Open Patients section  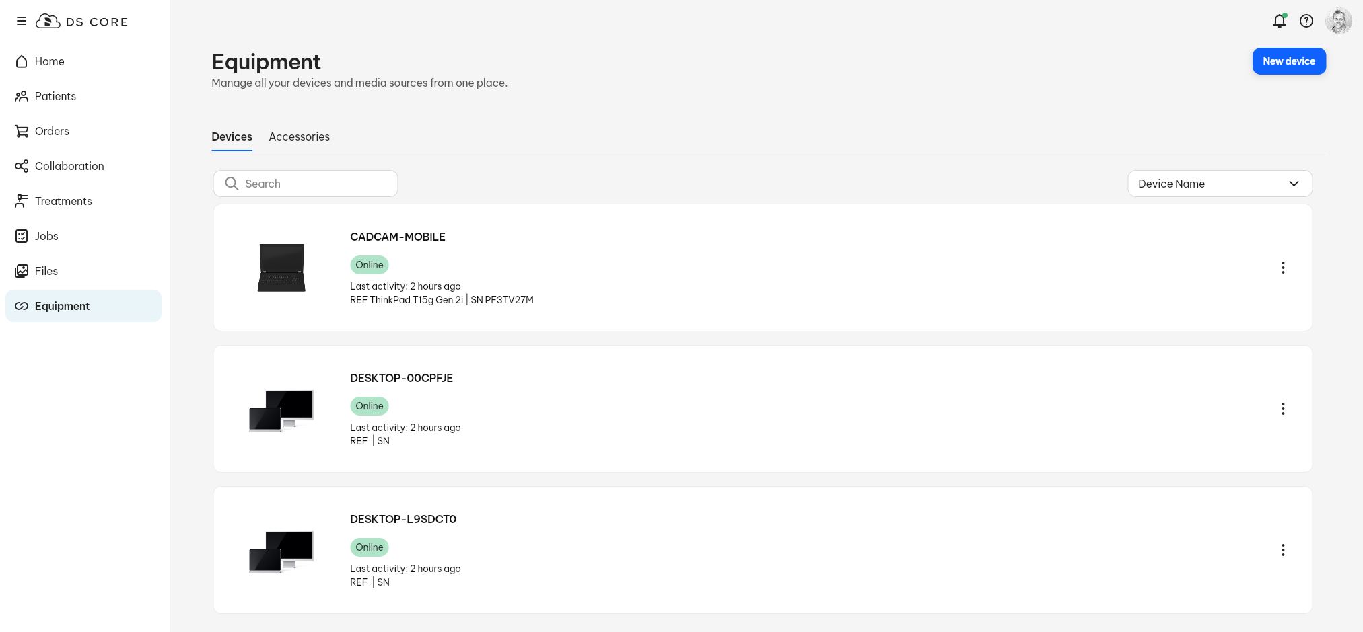[x=55, y=96]
